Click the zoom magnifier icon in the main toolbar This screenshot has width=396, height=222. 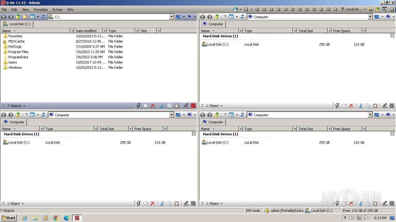[384, 9]
